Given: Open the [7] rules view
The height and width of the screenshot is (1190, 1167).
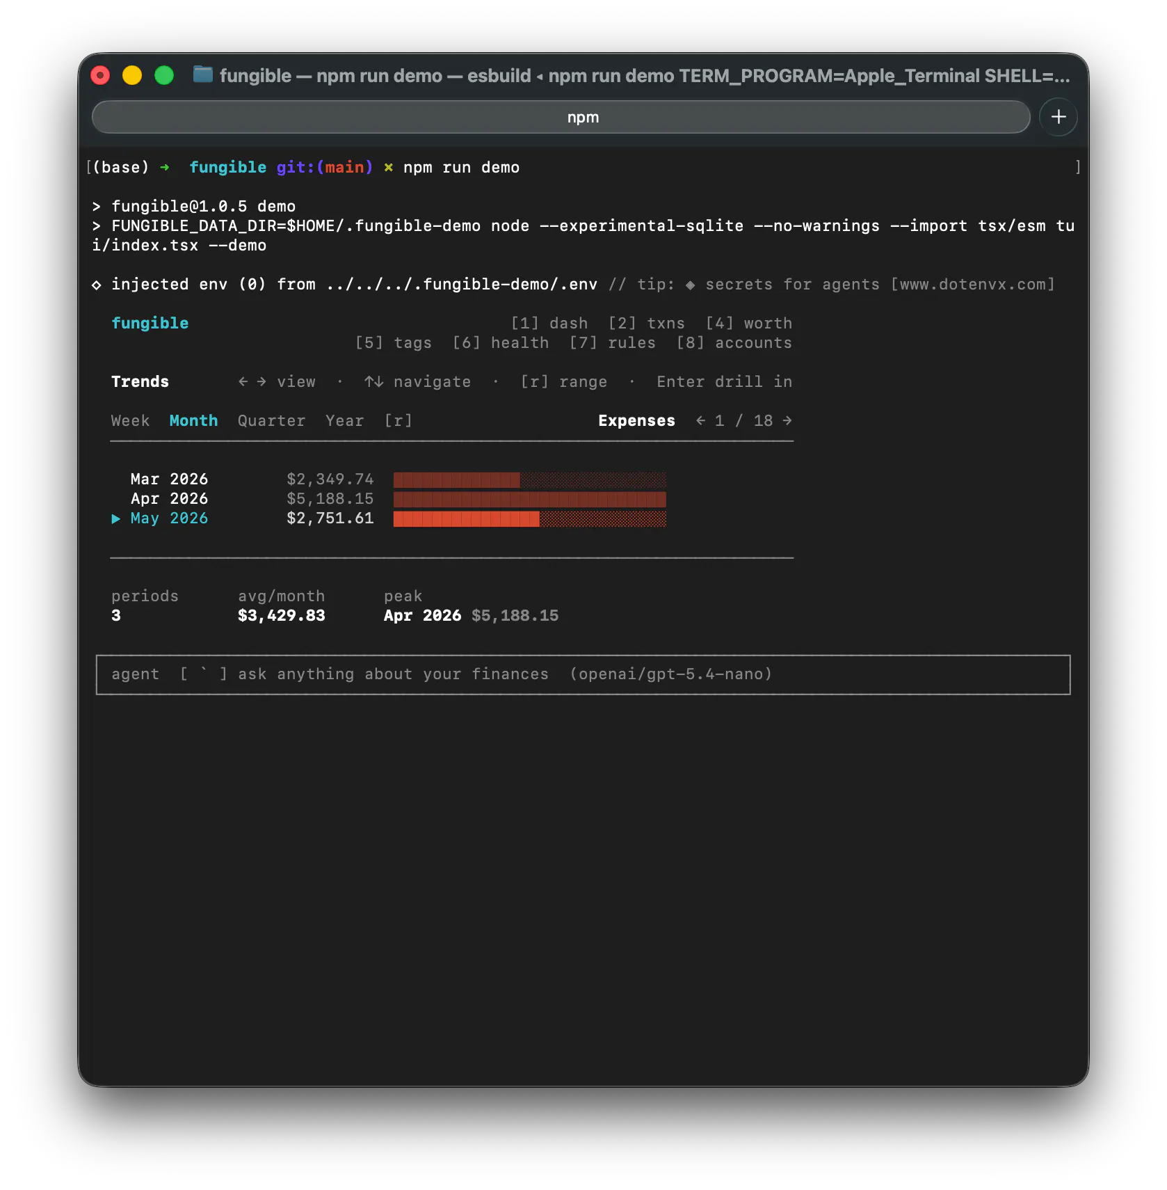Looking at the screenshot, I should click(x=613, y=342).
